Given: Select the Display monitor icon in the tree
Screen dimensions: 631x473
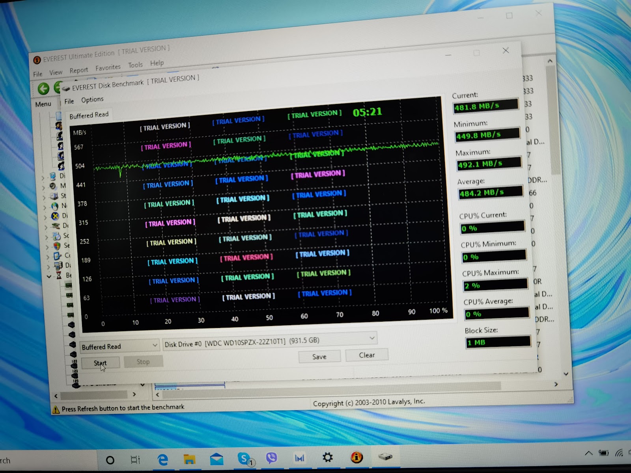Looking at the screenshot, I should (52, 176).
